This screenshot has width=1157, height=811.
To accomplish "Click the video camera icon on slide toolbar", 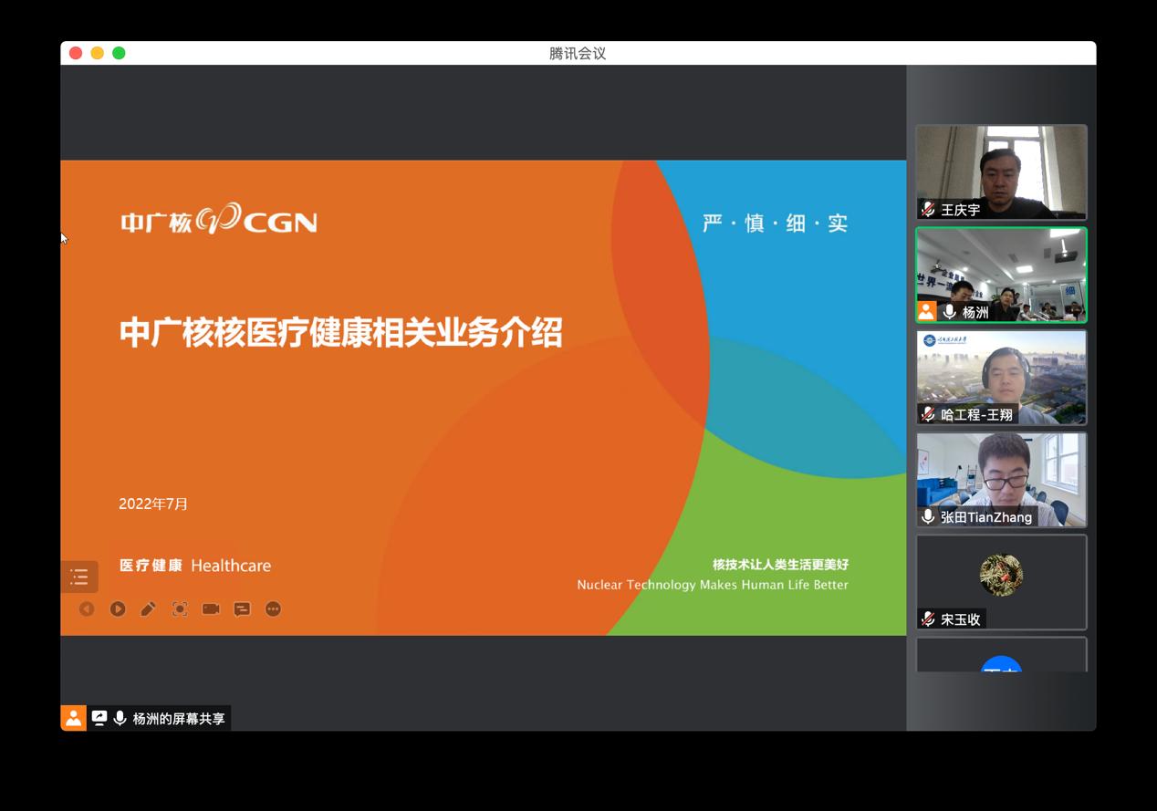I will (211, 608).
